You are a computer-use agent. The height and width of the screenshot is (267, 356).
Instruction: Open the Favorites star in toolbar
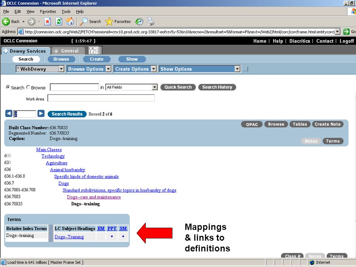click(109, 22)
